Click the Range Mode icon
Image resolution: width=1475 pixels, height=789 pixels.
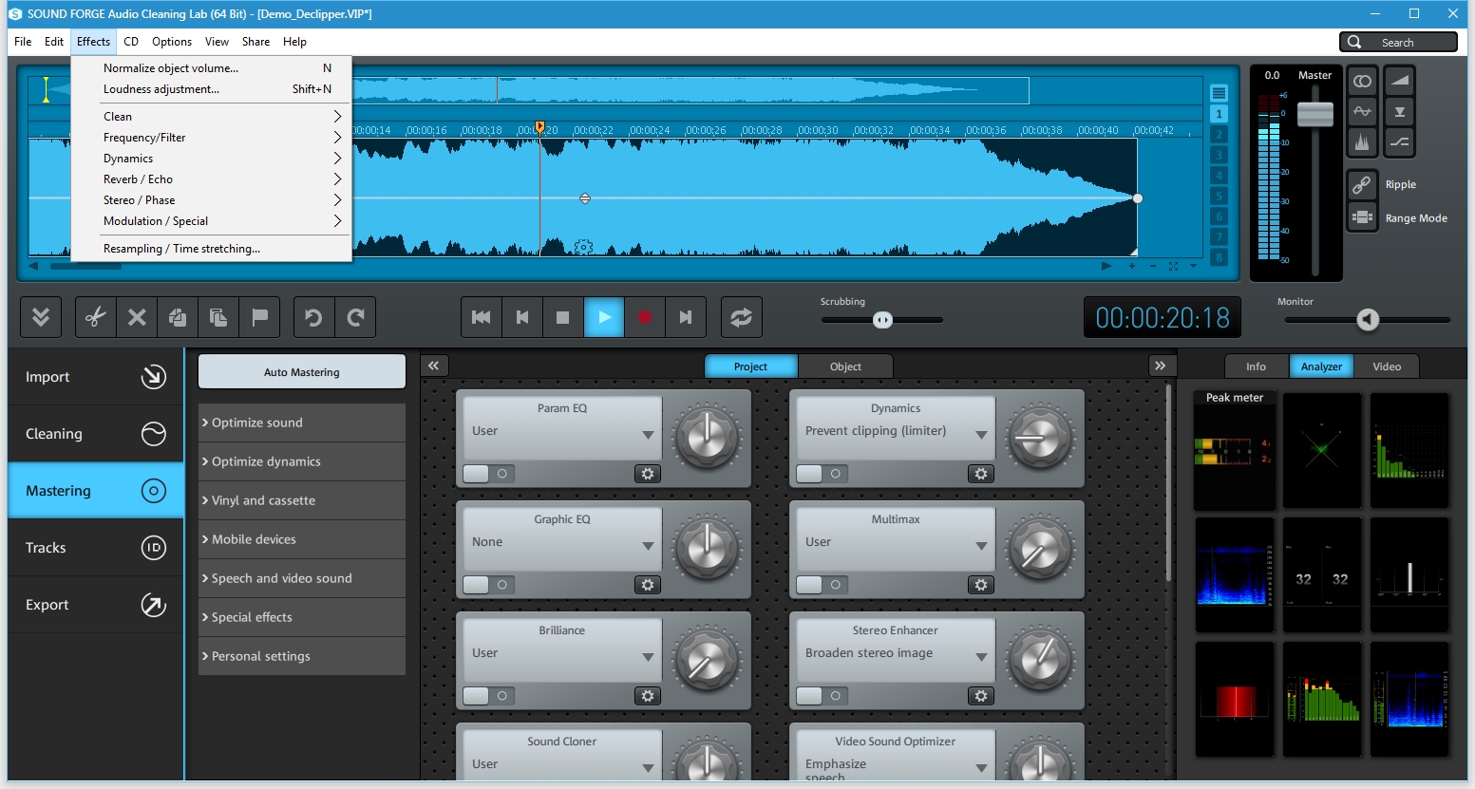1362,217
